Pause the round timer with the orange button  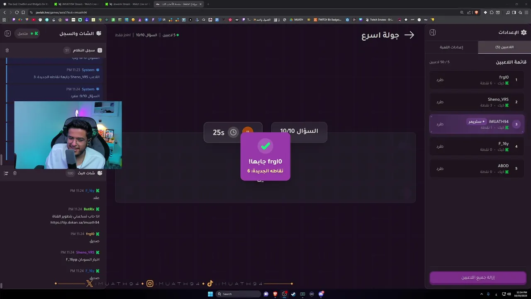[248, 132]
